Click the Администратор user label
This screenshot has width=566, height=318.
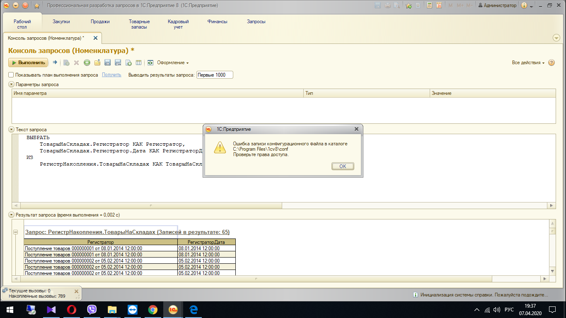(x=498, y=5)
